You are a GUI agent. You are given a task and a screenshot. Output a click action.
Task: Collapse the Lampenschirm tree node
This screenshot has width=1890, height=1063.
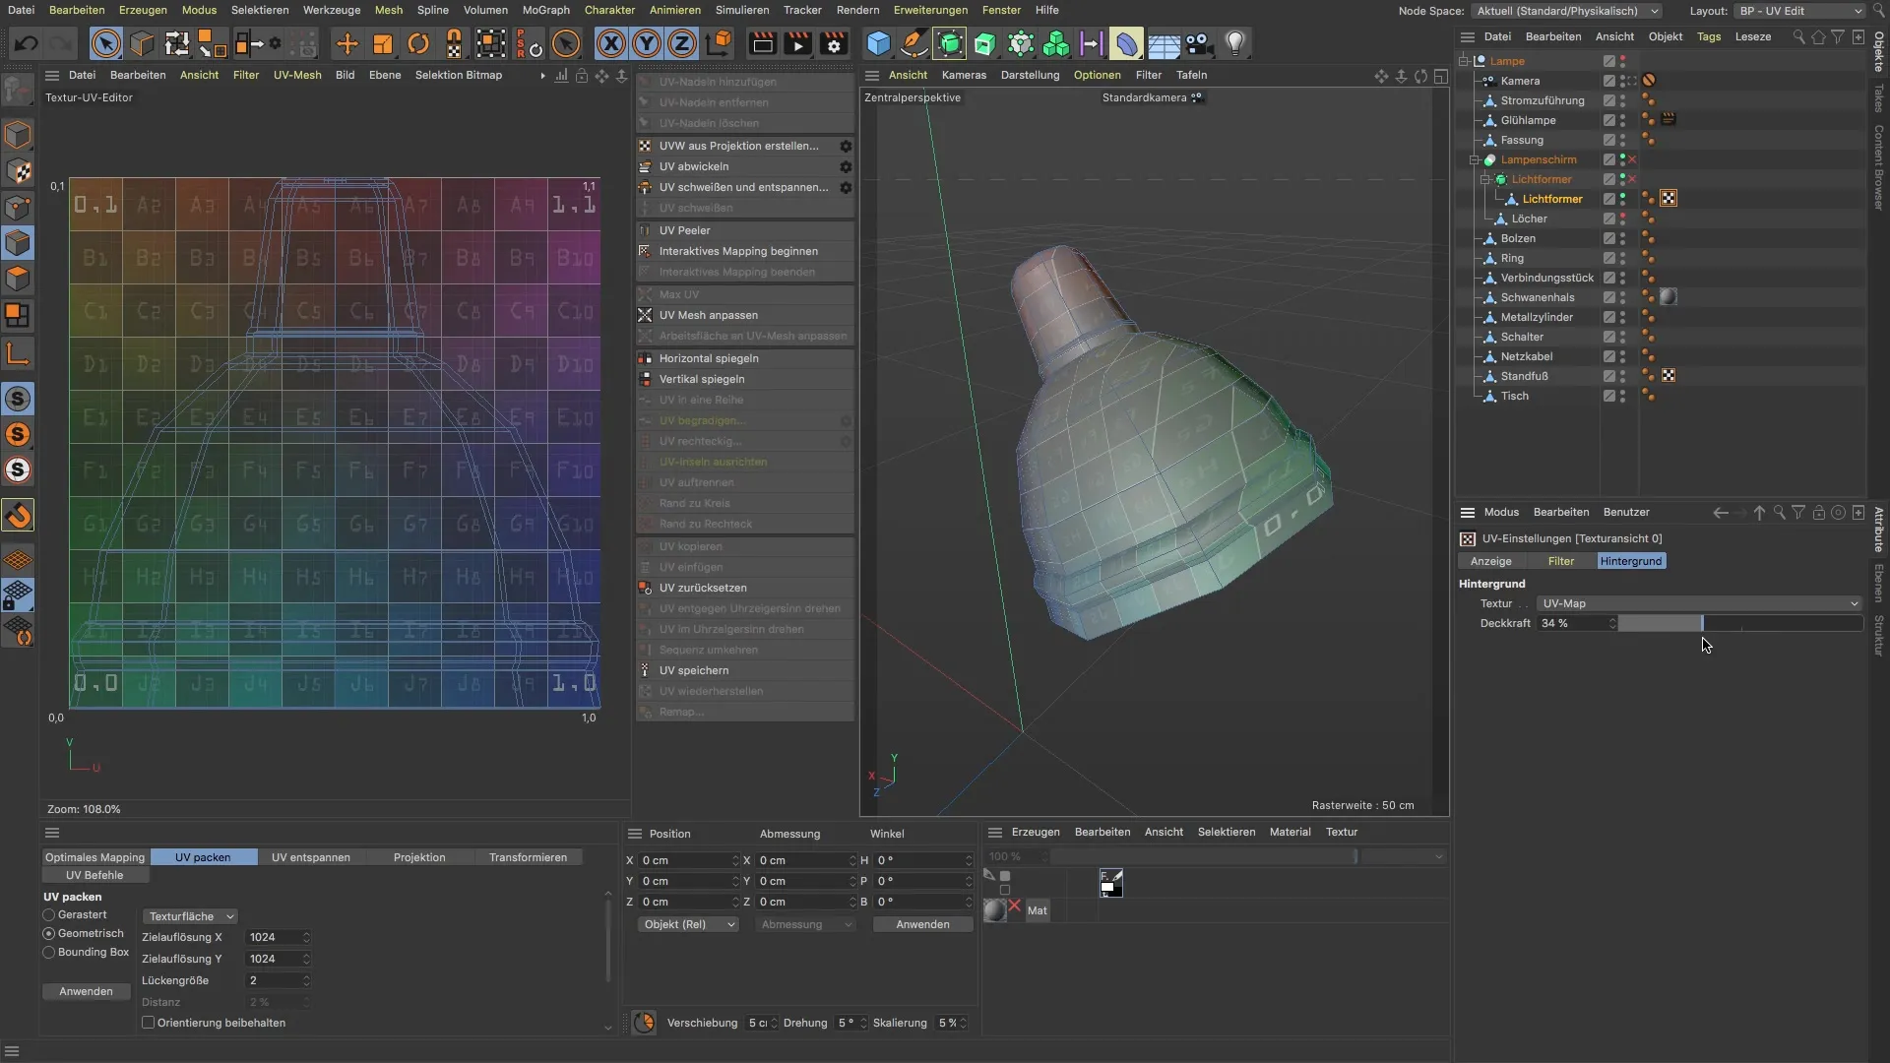(1475, 159)
